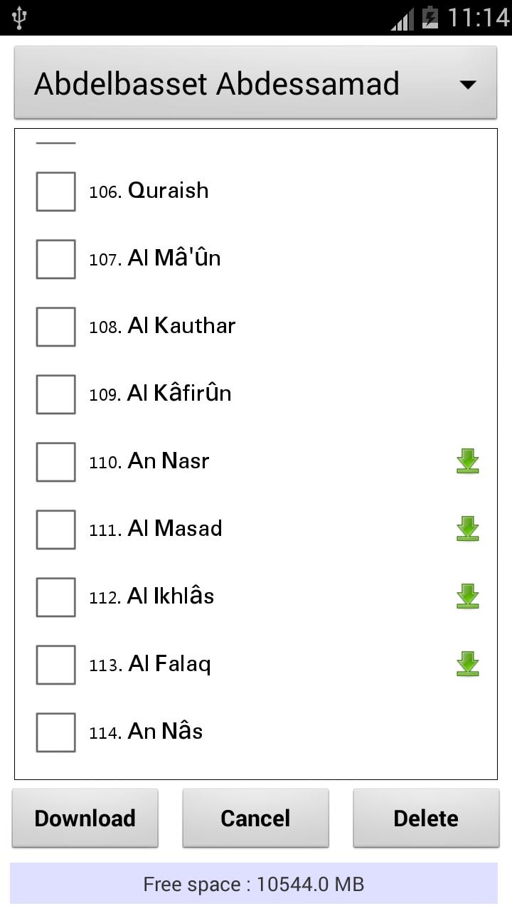This screenshot has height=911, width=512.
Task: Tap the clock showing 11:14
Action: click(x=478, y=17)
